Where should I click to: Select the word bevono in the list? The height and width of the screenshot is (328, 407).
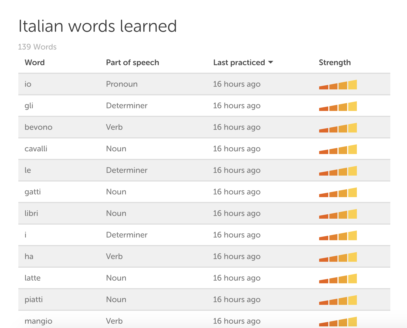click(x=38, y=127)
